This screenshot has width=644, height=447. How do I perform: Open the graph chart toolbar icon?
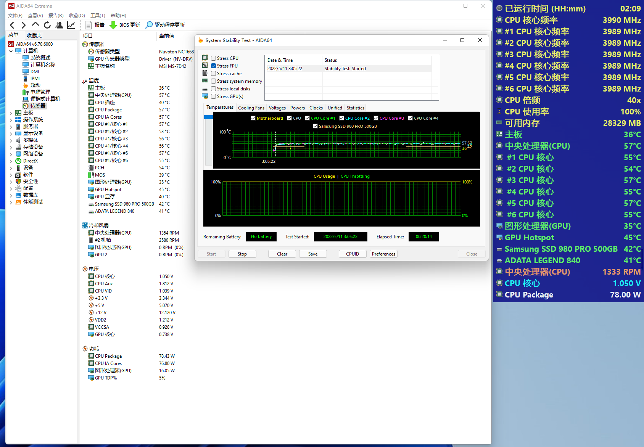point(71,25)
